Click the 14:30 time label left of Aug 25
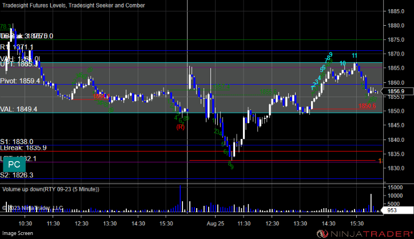Viewport: 414px width, 239px height. tap(138, 224)
